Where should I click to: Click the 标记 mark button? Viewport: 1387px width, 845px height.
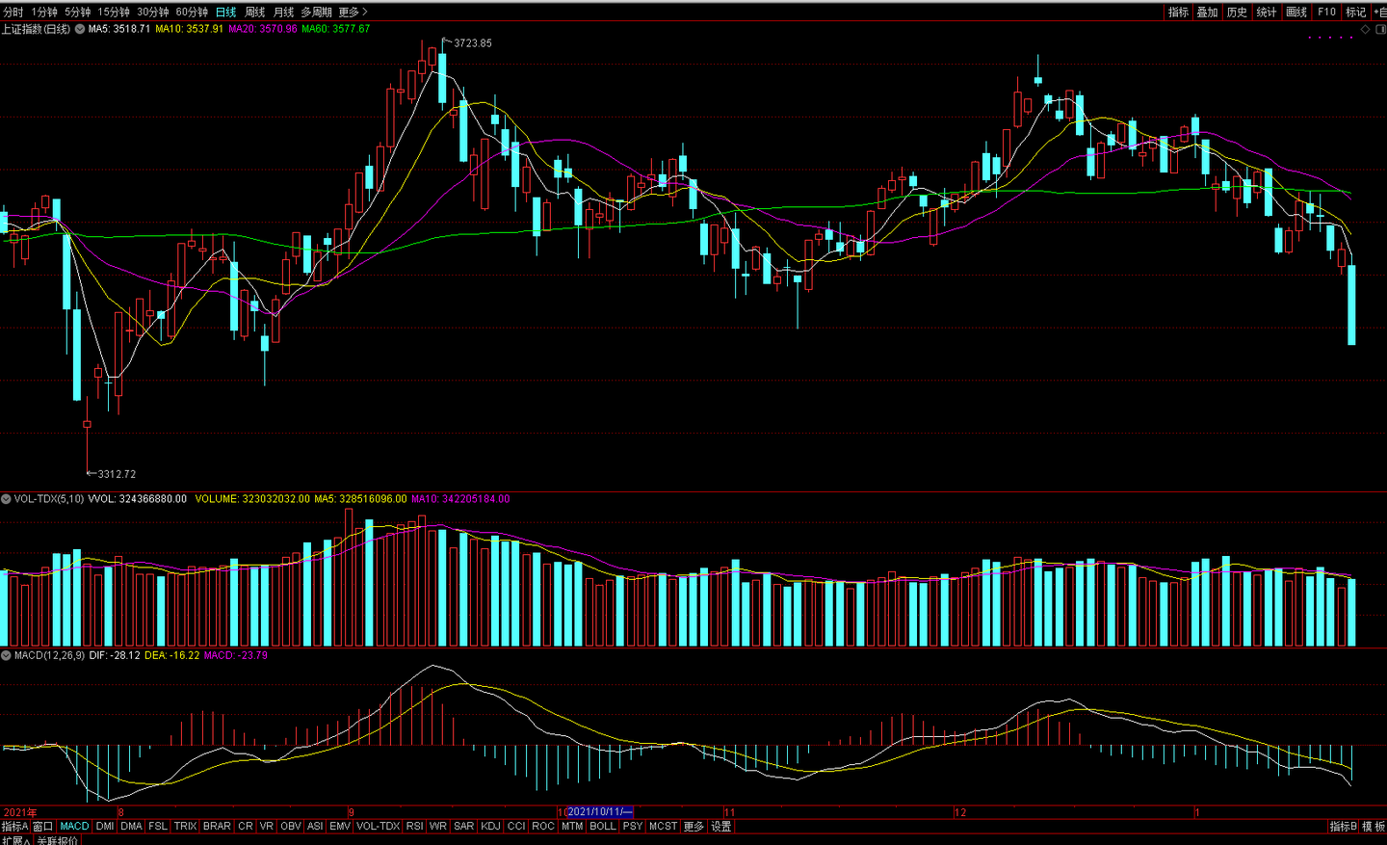(1356, 13)
